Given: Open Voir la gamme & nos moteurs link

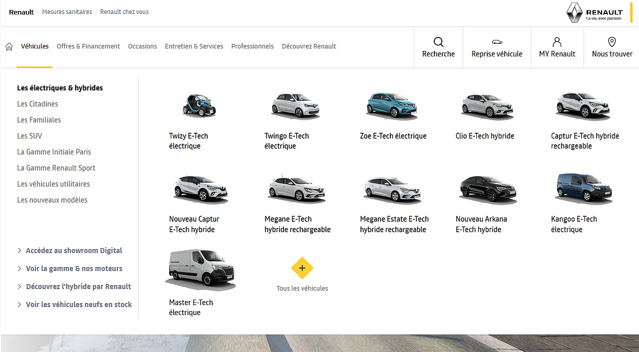Looking at the screenshot, I should coord(74,269).
